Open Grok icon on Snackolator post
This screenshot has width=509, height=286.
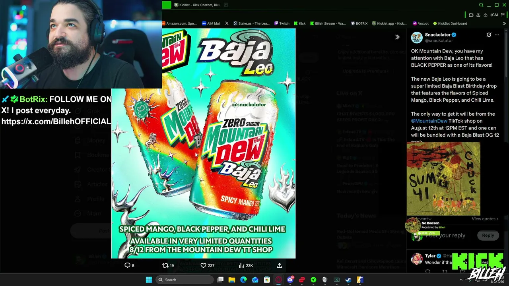(x=489, y=35)
